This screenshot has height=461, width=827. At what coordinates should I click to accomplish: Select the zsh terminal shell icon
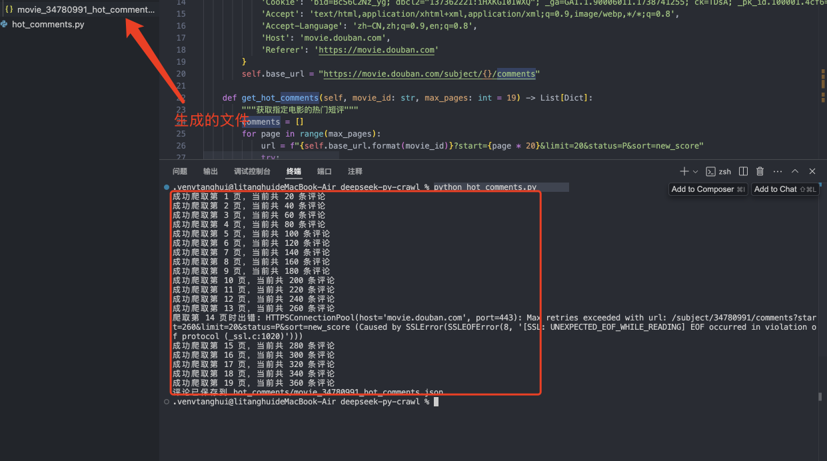(x=711, y=171)
